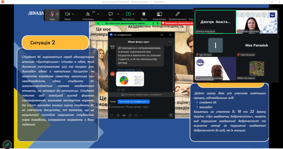Viewport: 283px width, 149px height.
Task: Expand the audio options arrow next to Звук
Action: (x=57, y=14)
